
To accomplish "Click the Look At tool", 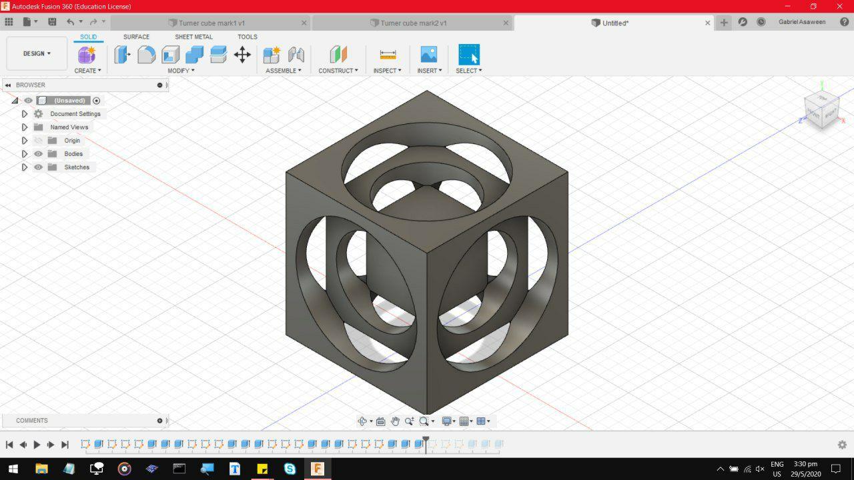I will pos(380,421).
